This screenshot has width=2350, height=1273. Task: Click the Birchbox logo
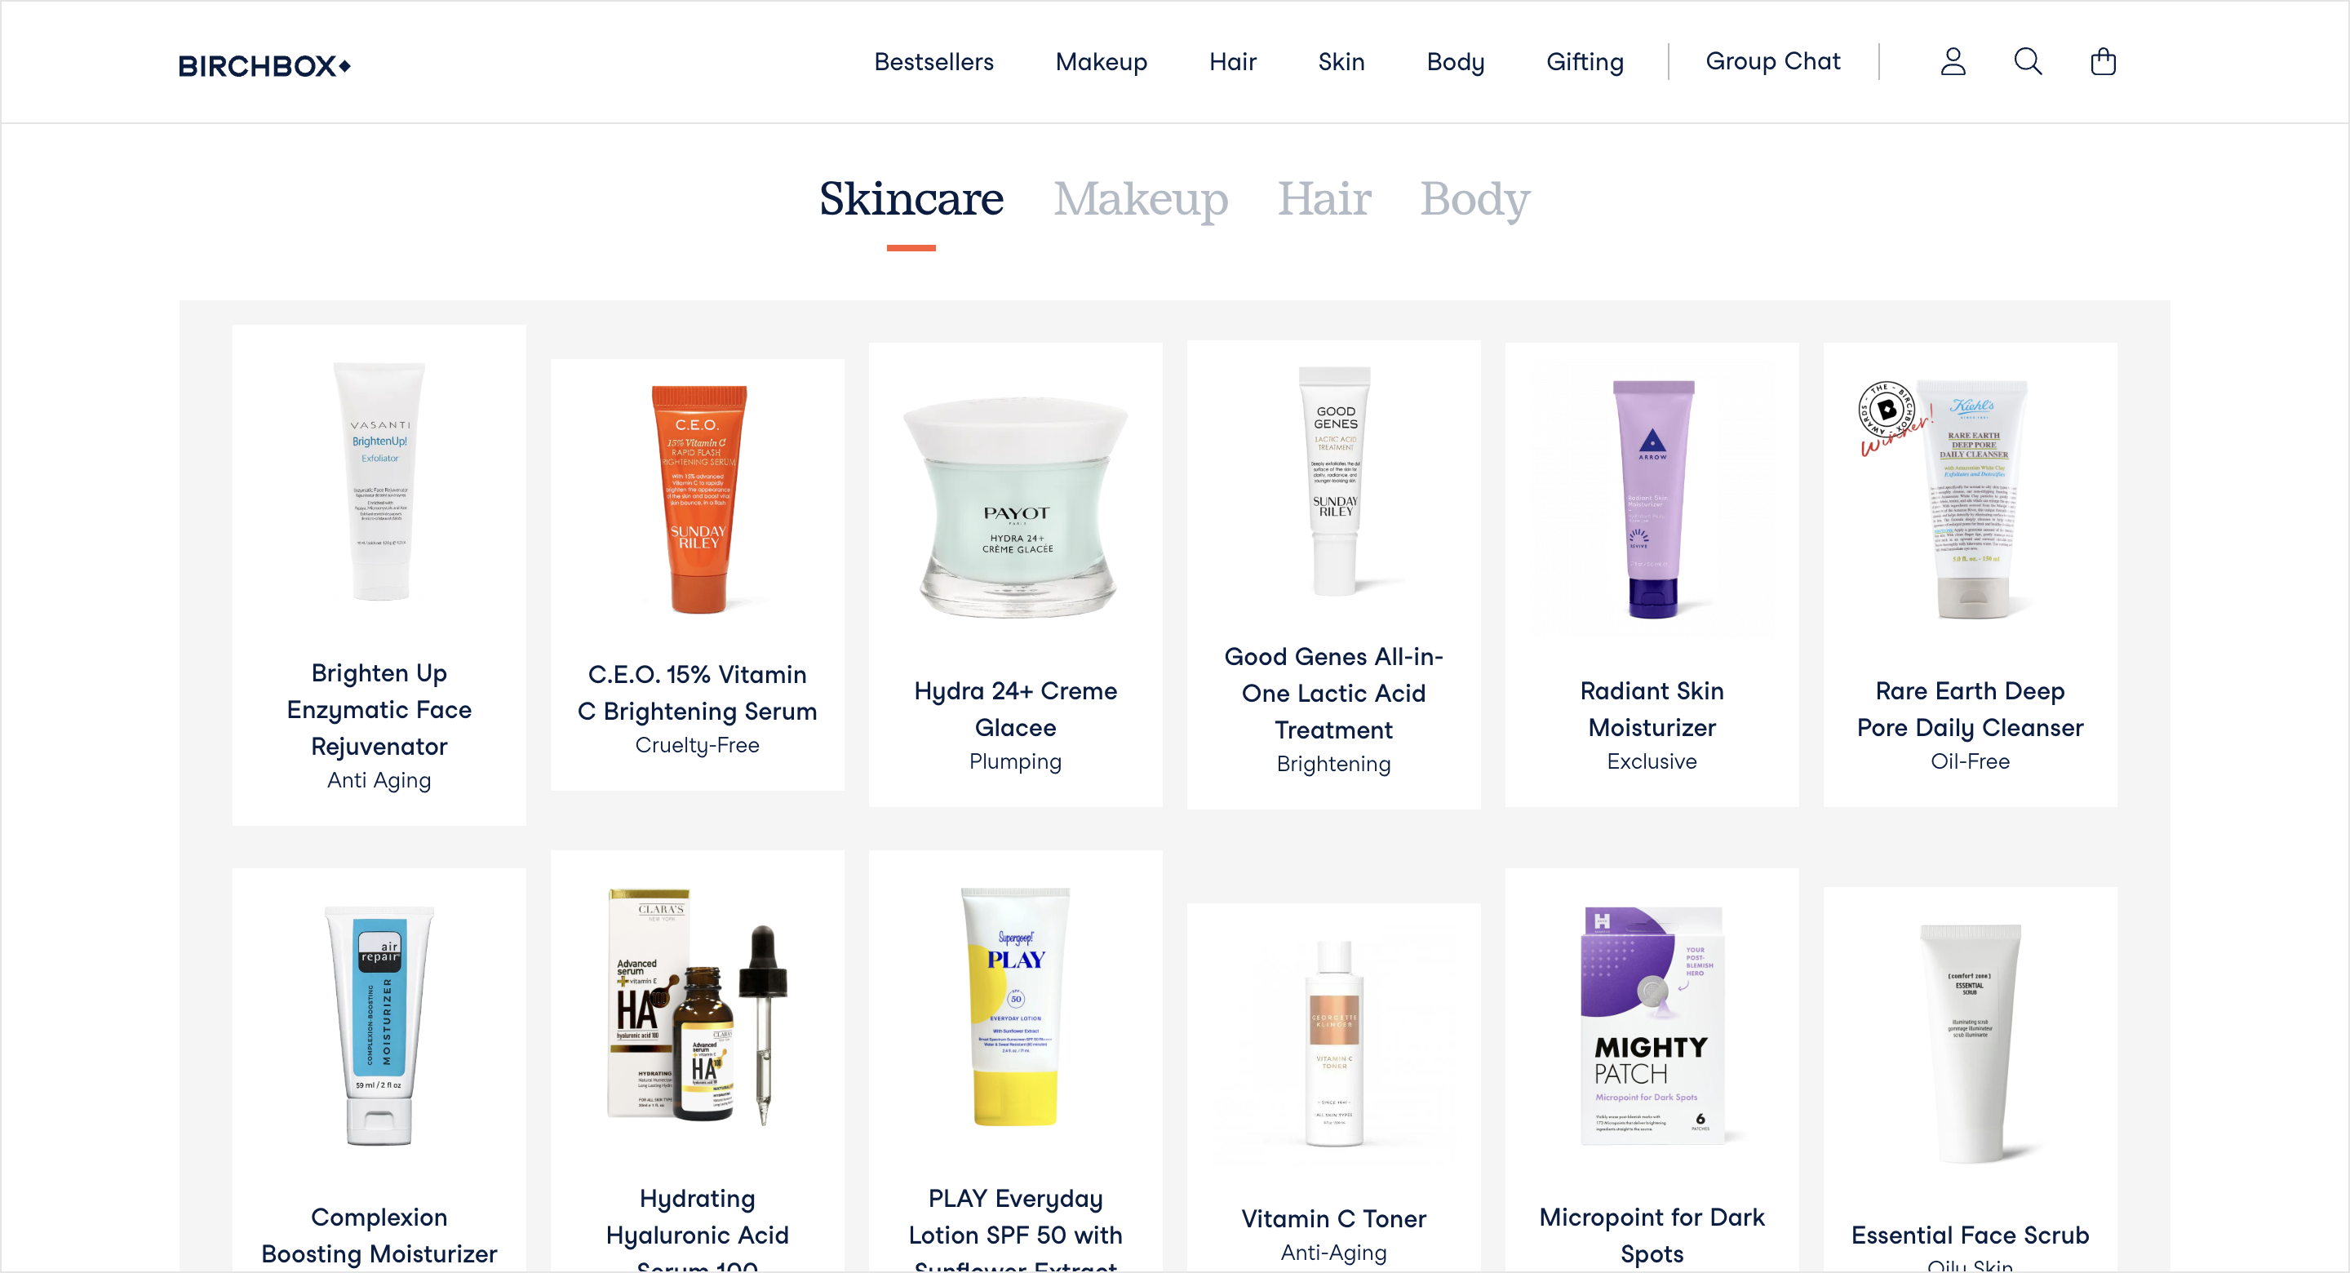tap(264, 66)
